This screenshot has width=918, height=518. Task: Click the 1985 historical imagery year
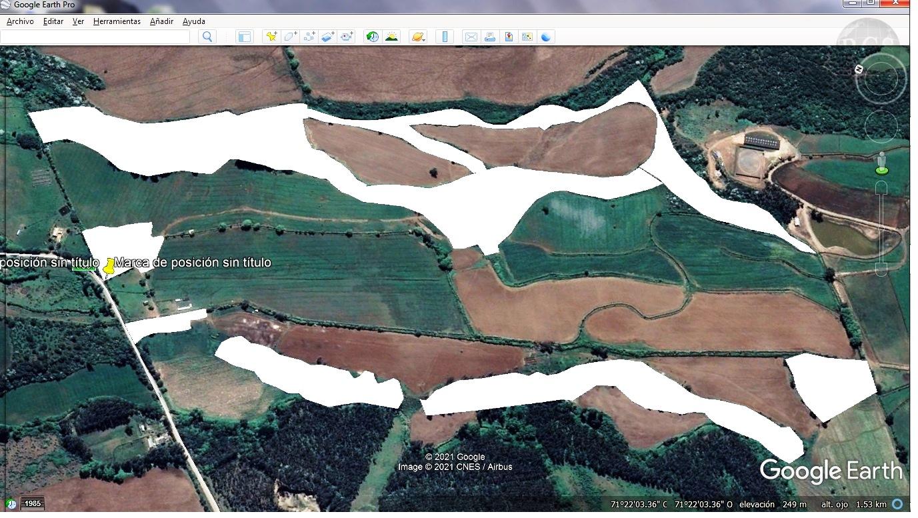click(x=33, y=504)
